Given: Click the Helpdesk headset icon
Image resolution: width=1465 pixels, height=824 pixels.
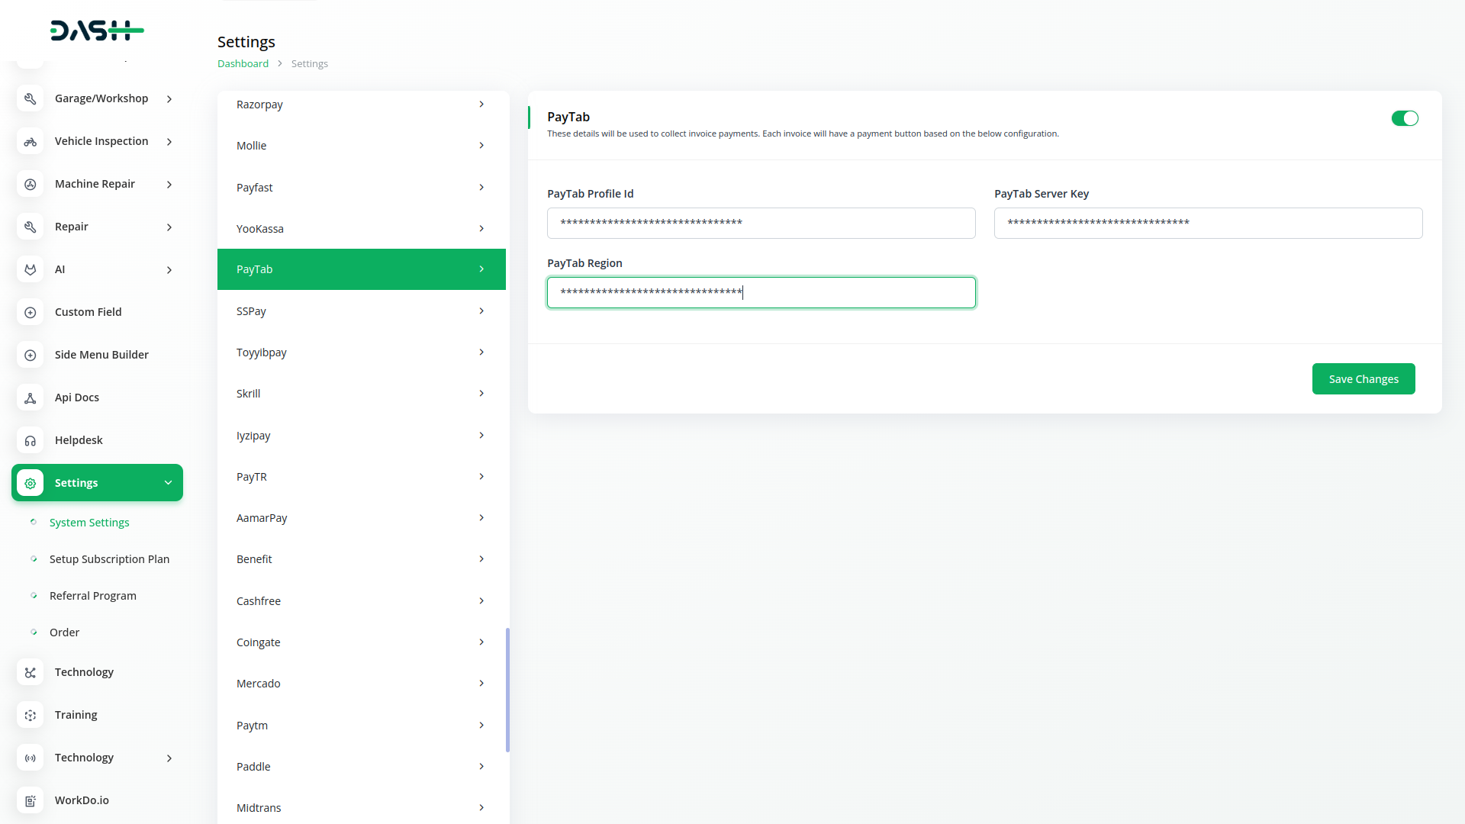Looking at the screenshot, I should [31, 440].
